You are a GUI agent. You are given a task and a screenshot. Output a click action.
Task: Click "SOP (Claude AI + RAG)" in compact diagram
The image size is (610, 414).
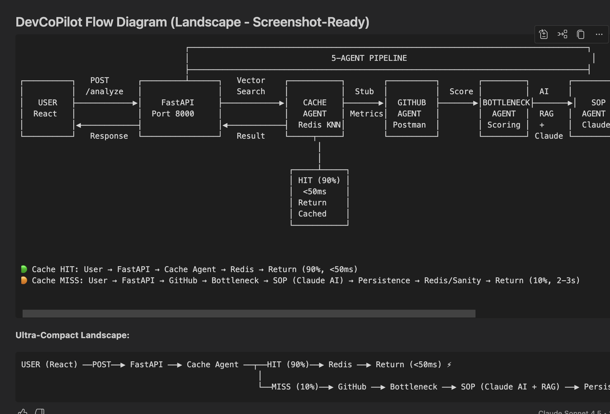[x=511, y=387]
